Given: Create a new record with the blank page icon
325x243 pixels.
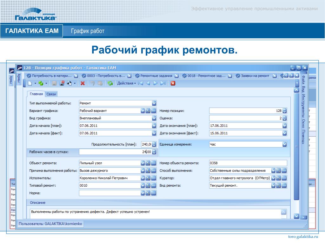Looking at the screenshot, I should (x=30, y=83).
